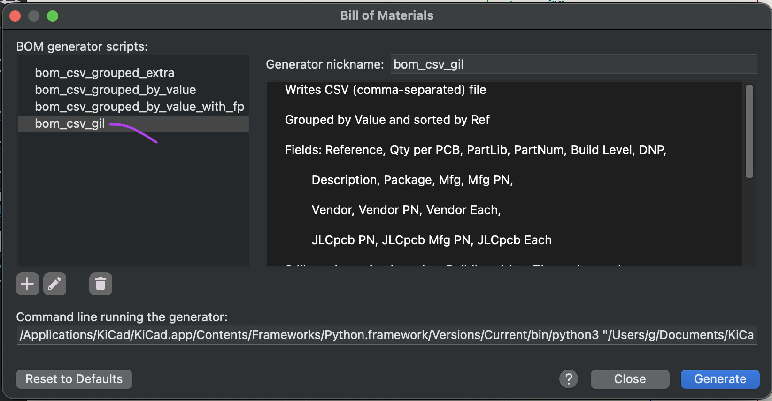Click the scrollbar track below the thumb
The width and height of the screenshot is (772, 401).
tap(749, 222)
